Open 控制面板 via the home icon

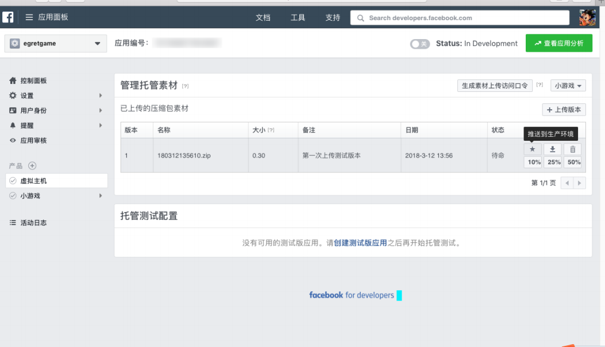point(12,80)
